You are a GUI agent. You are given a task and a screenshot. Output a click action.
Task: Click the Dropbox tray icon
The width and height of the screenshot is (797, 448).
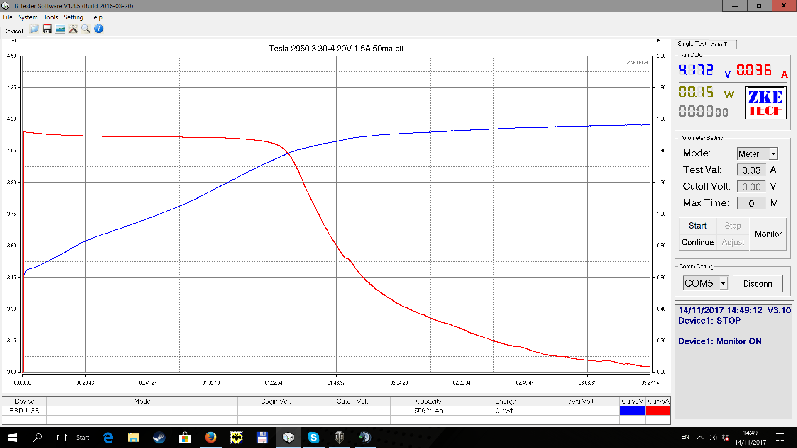[725, 437]
